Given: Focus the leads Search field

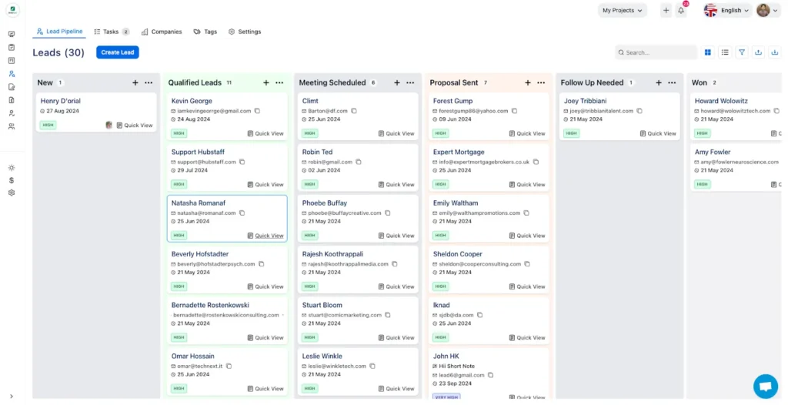Looking at the screenshot, I should [656, 52].
